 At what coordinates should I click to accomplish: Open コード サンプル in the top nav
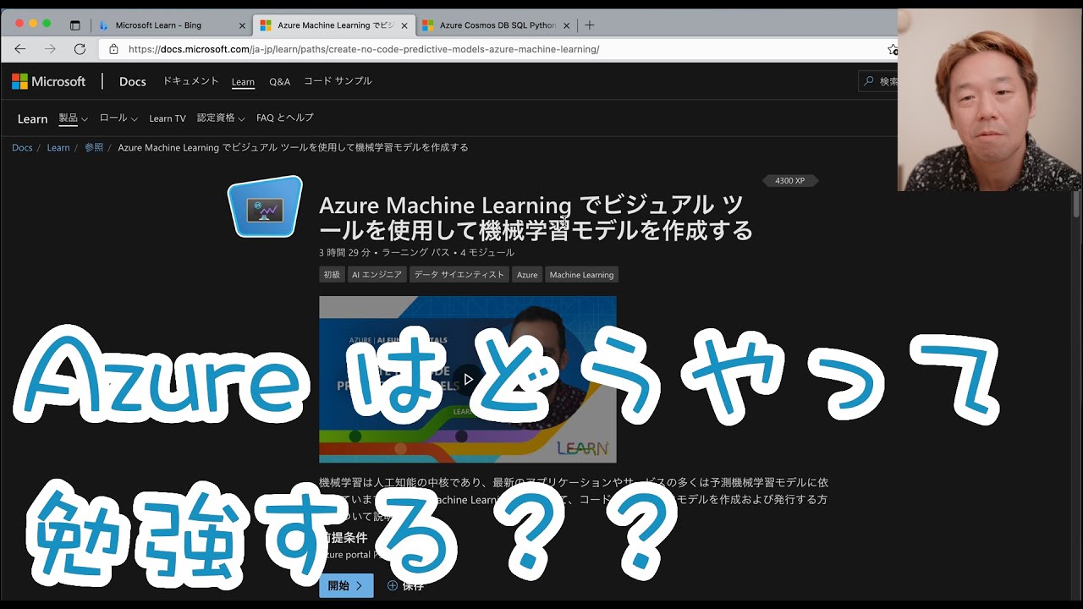(338, 81)
